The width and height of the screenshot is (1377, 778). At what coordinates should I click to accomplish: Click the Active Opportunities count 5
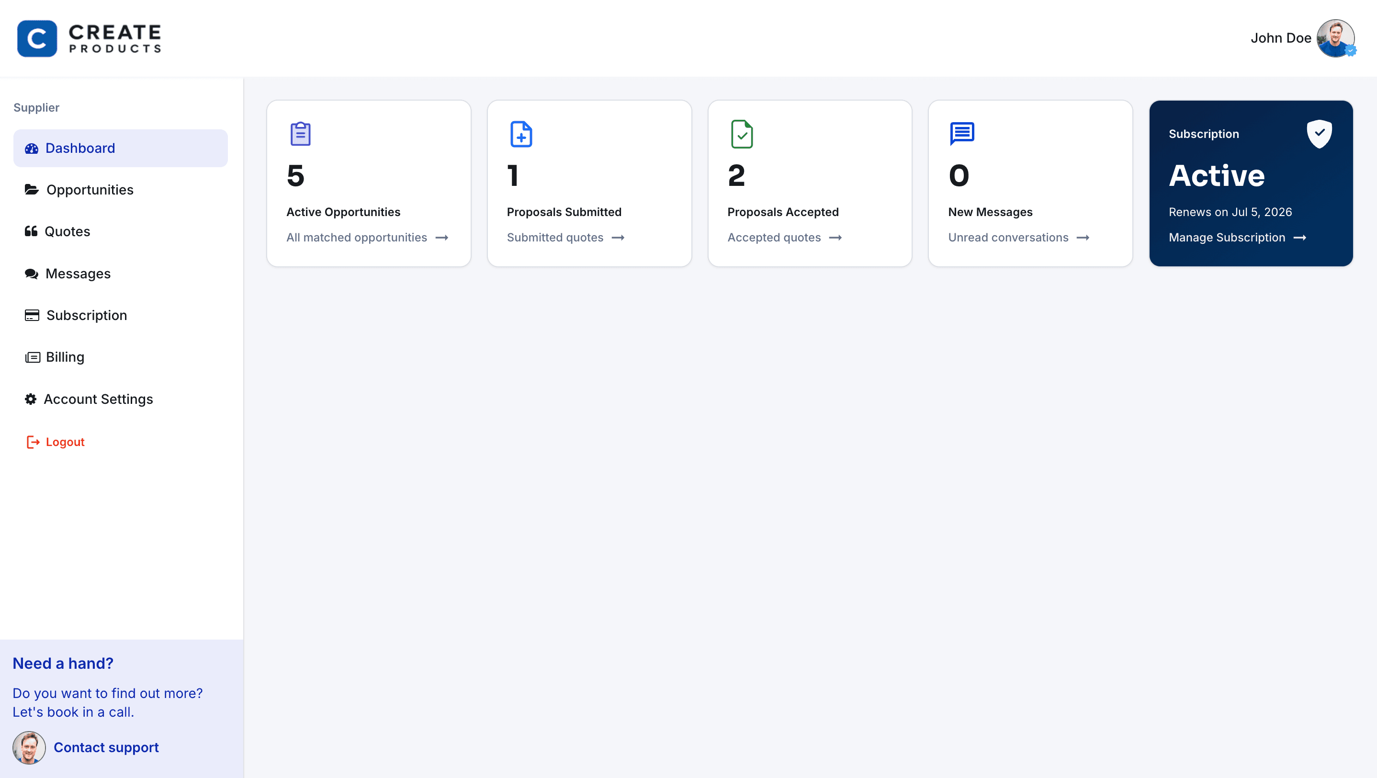coord(295,176)
